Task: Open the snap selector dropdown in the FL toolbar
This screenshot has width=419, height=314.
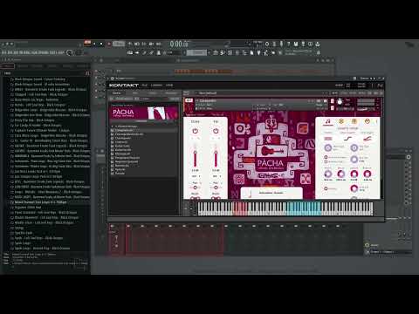Action: click(x=196, y=52)
